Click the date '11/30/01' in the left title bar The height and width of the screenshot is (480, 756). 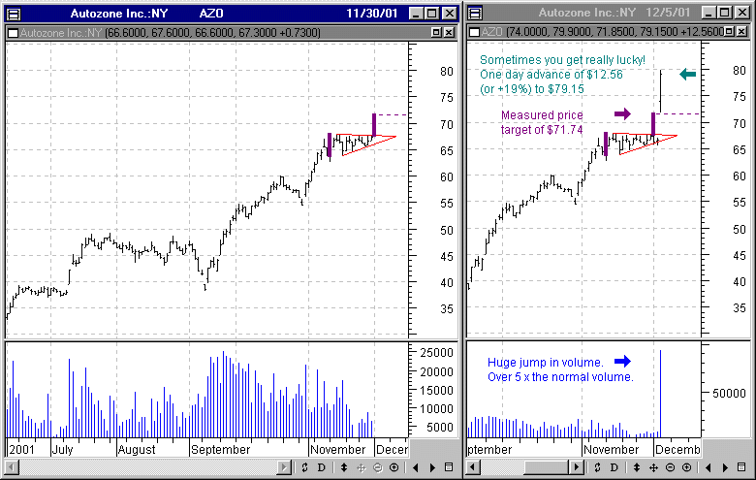pos(372,14)
